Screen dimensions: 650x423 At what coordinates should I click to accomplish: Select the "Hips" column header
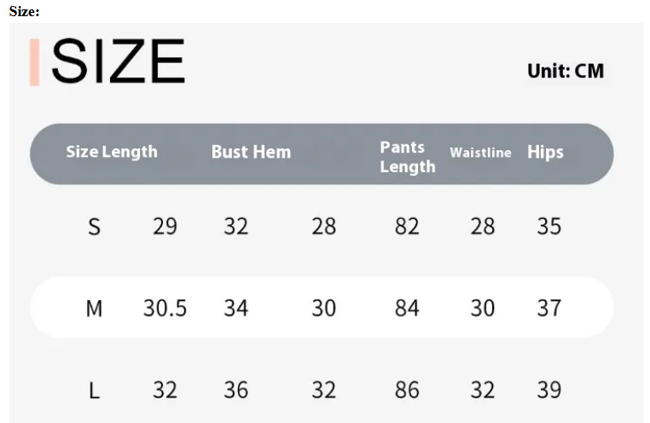[545, 152]
